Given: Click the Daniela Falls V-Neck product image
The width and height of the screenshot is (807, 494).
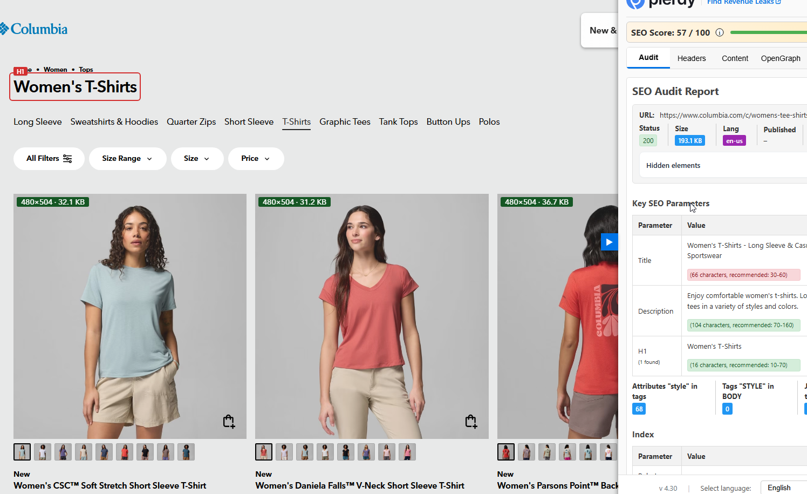Looking at the screenshot, I should [x=372, y=316].
